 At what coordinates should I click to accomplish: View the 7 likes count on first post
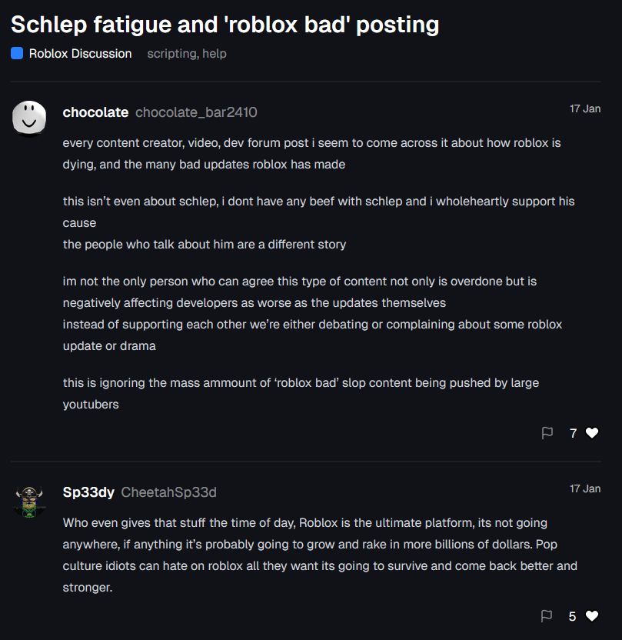coord(573,433)
